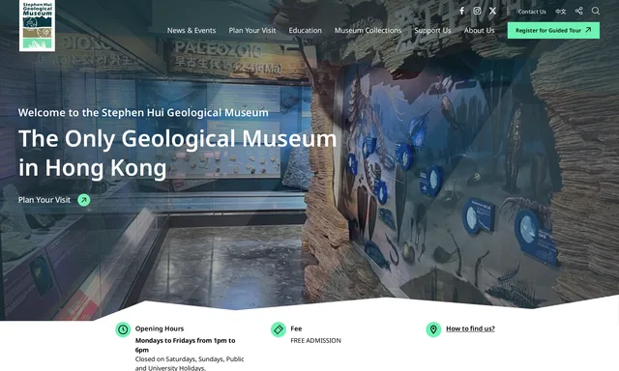The height and width of the screenshot is (371, 619).
Task: Click the Welcome to the Stephen Hui subtitle
Action: pos(143,113)
